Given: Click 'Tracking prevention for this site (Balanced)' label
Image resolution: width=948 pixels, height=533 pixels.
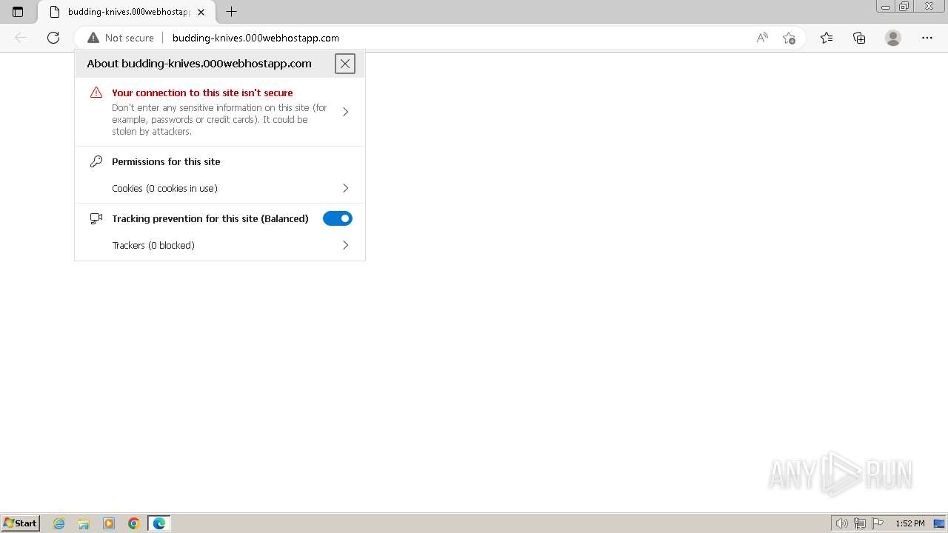Looking at the screenshot, I should pos(210,218).
